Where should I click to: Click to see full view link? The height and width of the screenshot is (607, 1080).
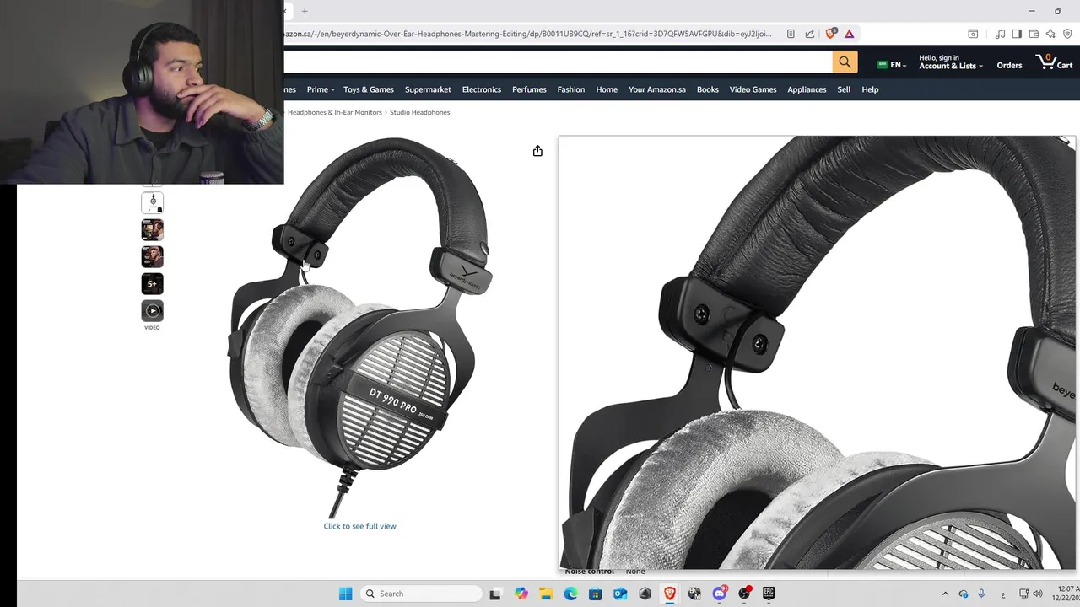point(359,526)
